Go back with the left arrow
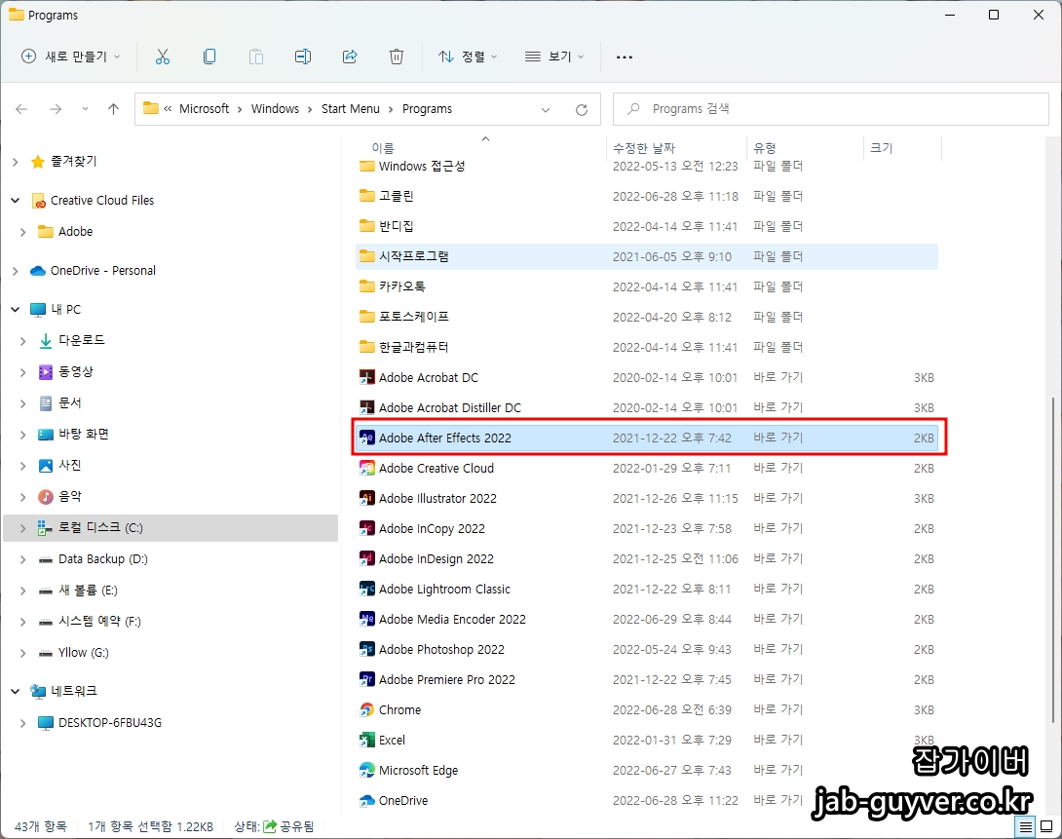The width and height of the screenshot is (1062, 839). point(21,109)
